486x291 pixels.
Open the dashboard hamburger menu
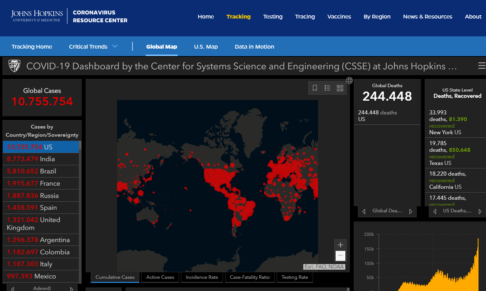(482, 66)
